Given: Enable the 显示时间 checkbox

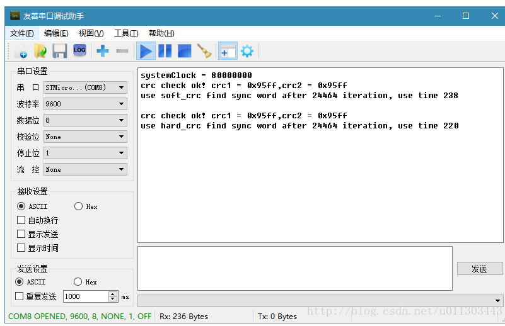Looking at the screenshot, I should tap(21, 248).
